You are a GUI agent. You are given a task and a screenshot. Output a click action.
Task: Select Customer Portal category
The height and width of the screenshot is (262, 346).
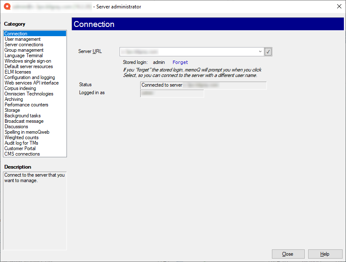[35, 148]
